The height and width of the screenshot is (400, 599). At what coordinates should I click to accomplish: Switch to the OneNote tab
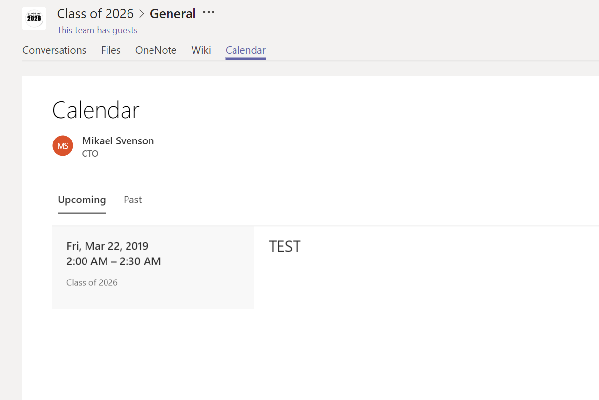(x=155, y=50)
